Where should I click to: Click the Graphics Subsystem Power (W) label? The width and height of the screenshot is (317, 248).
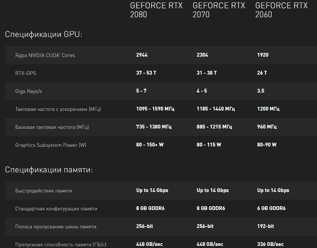click(50, 145)
